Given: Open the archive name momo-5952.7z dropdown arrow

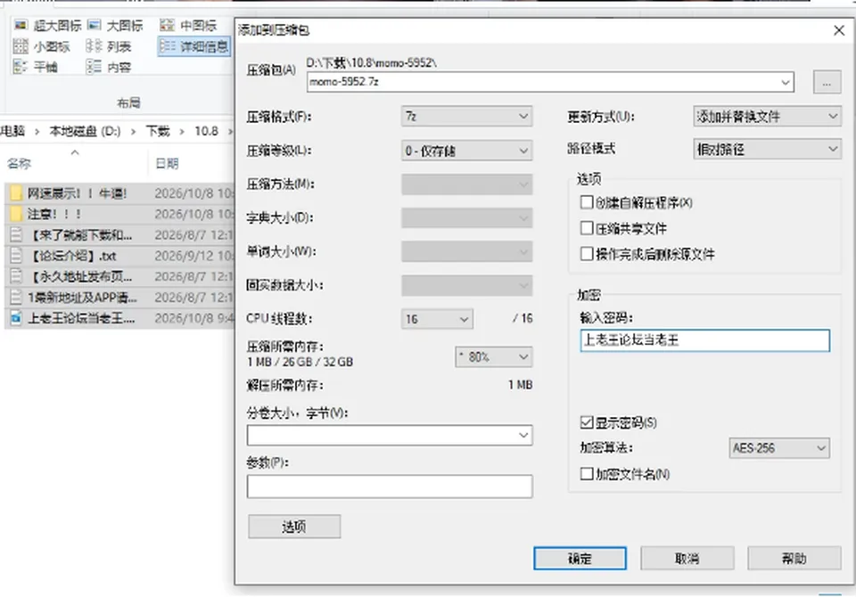Looking at the screenshot, I should tap(785, 82).
